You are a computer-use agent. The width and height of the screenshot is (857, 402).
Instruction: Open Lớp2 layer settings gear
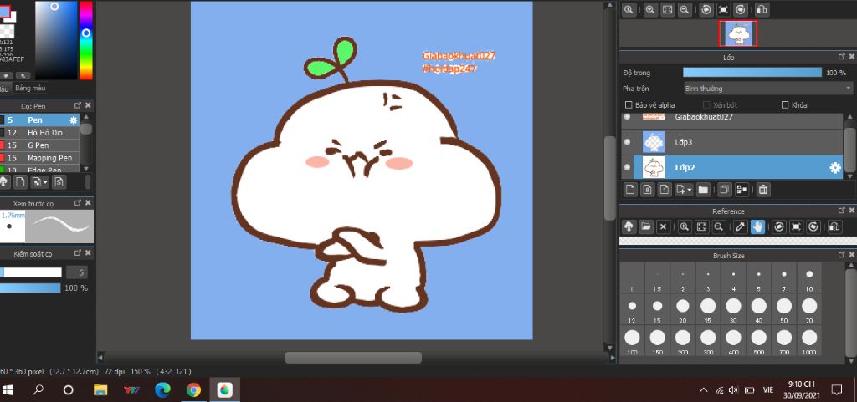tap(835, 168)
